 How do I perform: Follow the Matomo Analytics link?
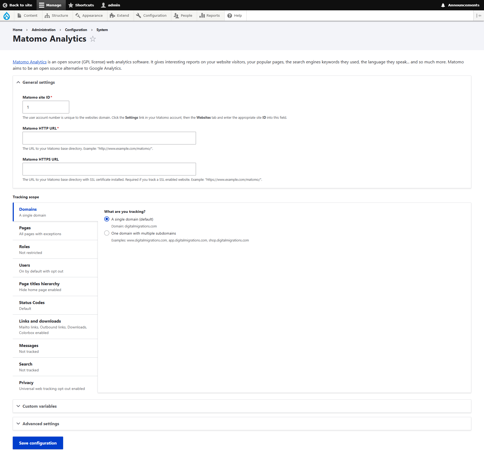(30, 62)
